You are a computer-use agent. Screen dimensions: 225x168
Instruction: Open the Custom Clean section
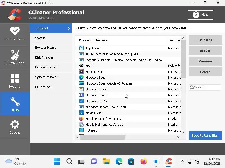pyautogui.click(x=15, y=57)
